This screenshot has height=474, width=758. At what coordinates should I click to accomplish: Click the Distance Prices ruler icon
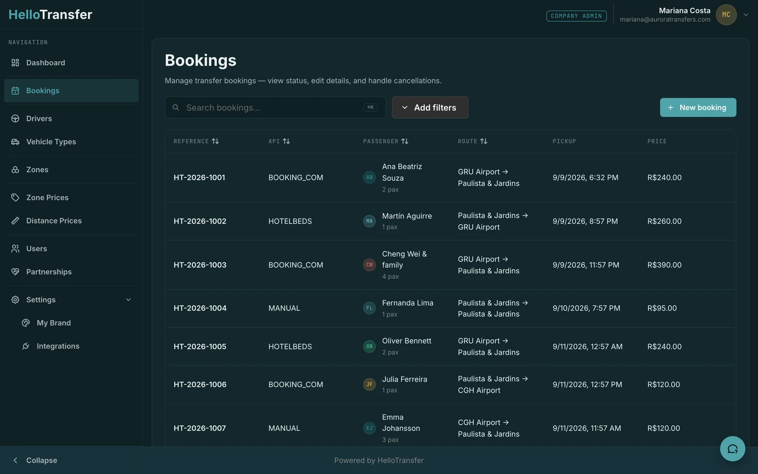[x=15, y=220]
